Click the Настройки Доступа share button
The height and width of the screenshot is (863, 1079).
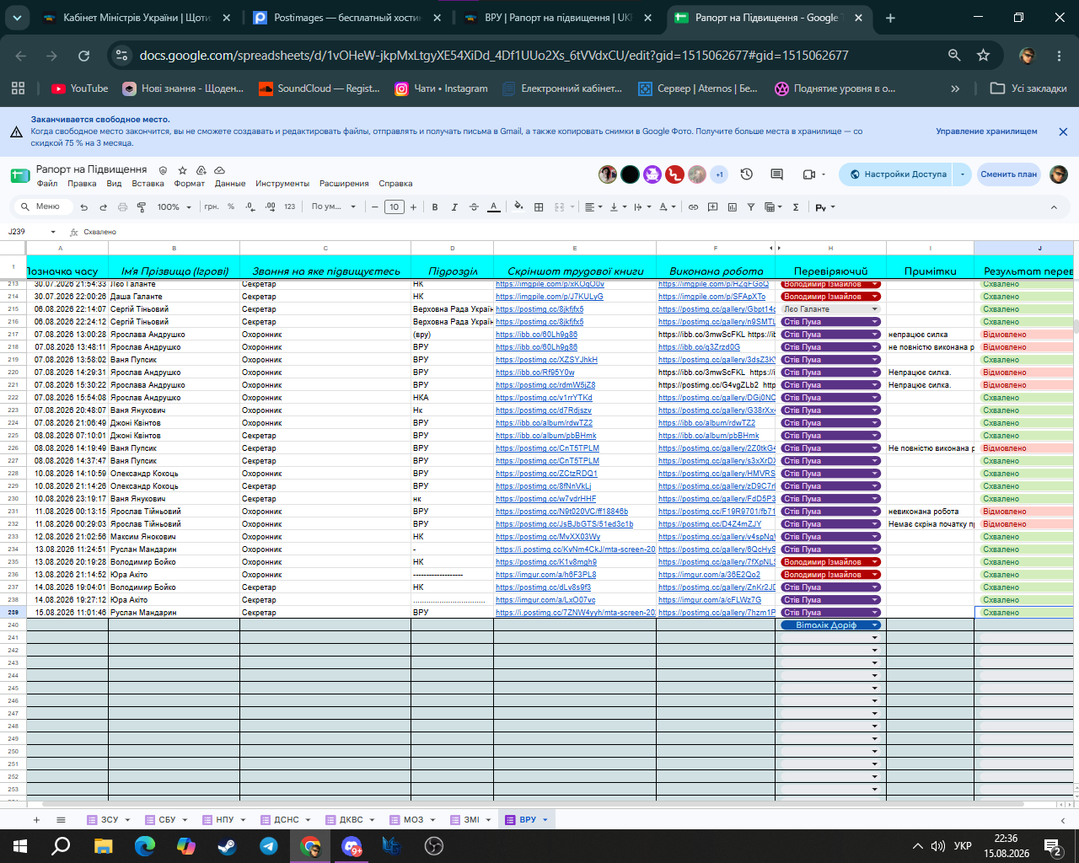[x=898, y=174]
